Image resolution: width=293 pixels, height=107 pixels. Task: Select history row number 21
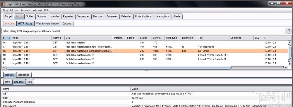click(145, 63)
